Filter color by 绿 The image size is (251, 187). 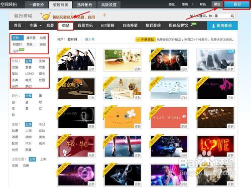coord(40,102)
